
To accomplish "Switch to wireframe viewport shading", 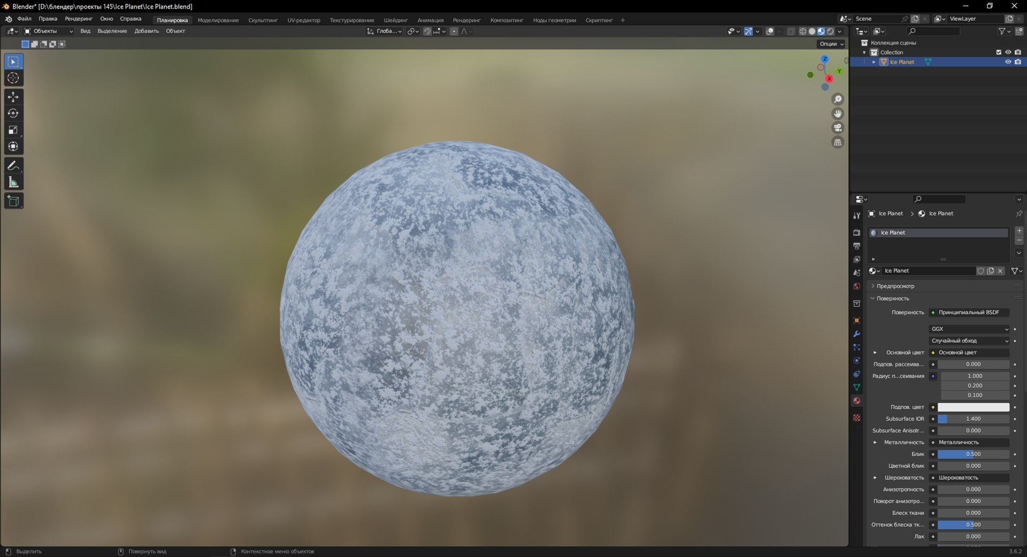I will pos(803,32).
